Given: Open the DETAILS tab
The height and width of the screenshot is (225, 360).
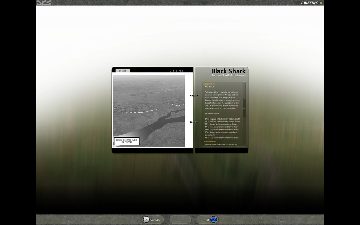Looking at the screenshot, I should point(123,71).
